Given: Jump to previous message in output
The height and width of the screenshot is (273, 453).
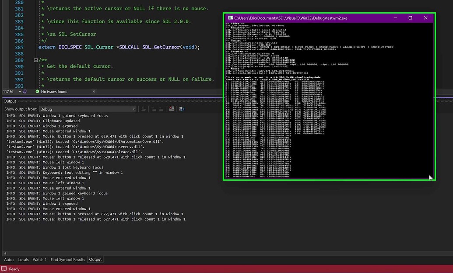Looking at the screenshot, I should click(x=154, y=109).
